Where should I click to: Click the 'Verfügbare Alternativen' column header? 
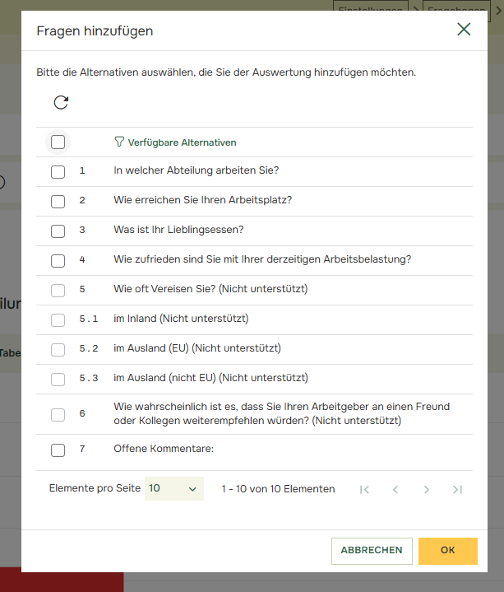[182, 142]
